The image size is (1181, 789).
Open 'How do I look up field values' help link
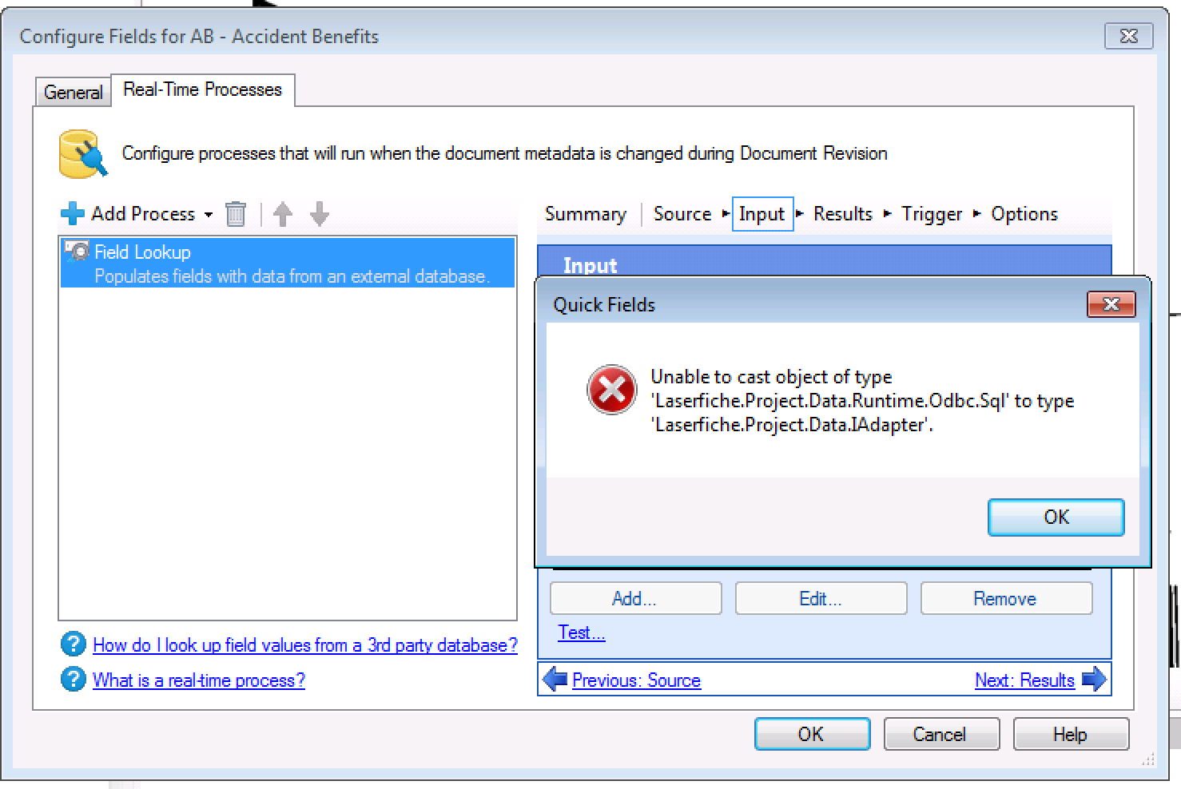305,644
